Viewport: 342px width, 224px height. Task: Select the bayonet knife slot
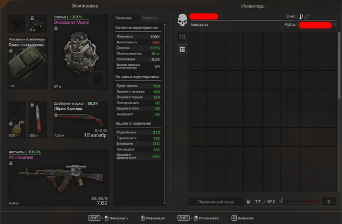(38, 119)
